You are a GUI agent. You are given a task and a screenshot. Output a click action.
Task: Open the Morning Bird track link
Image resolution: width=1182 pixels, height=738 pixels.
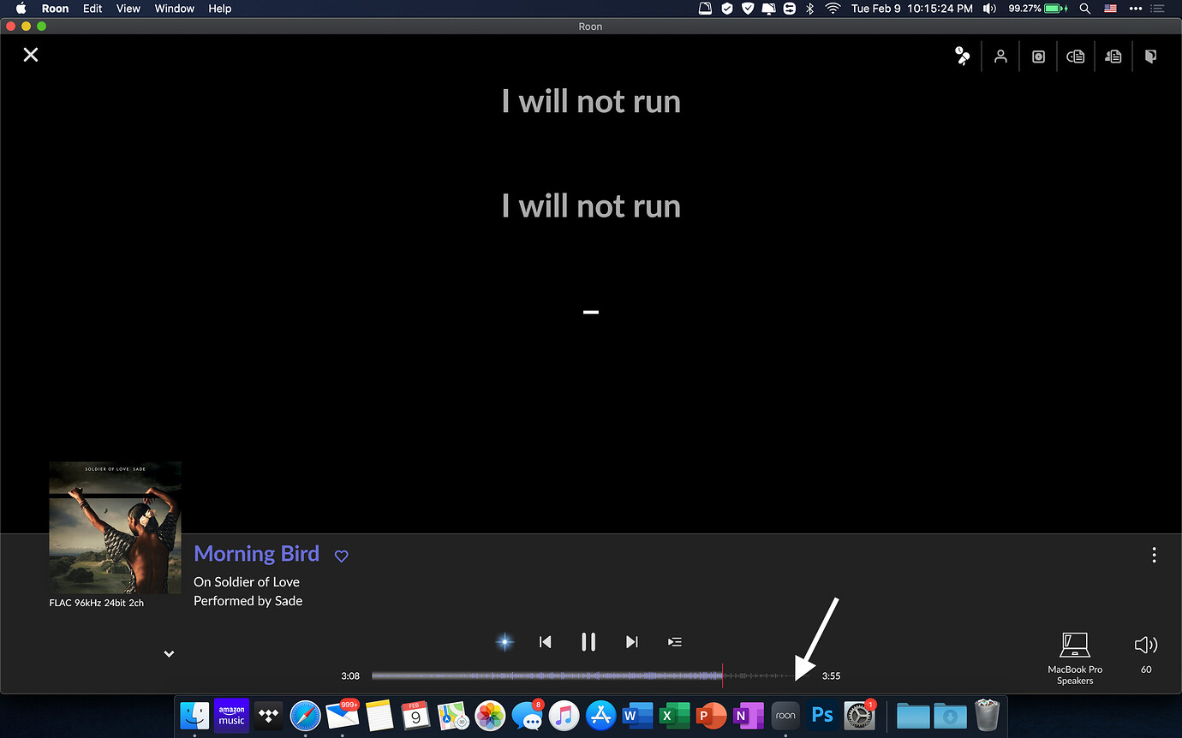(x=256, y=554)
